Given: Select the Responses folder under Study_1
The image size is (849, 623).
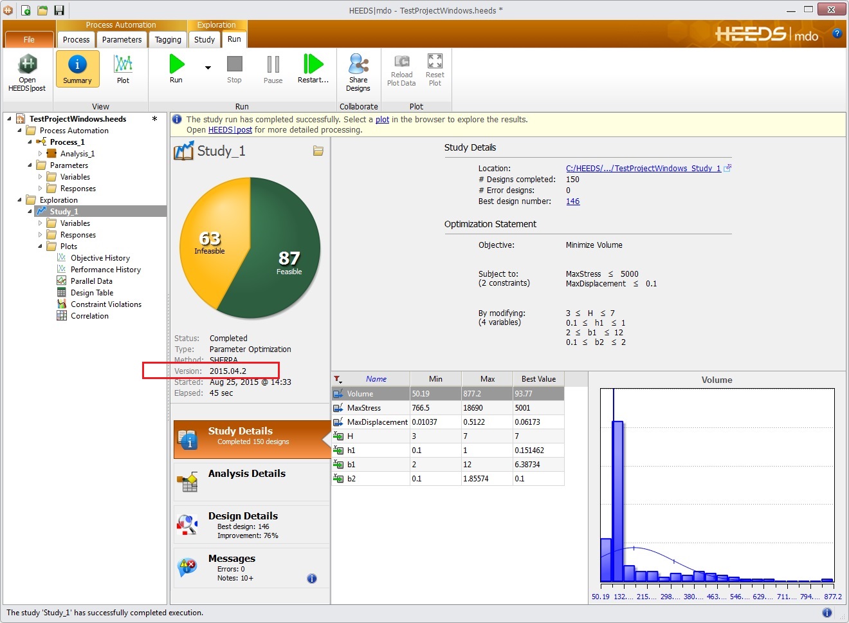Looking at the screenshot, I should (78, 235).
